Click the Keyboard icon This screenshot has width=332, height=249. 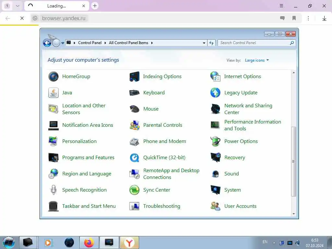(135, 93)
